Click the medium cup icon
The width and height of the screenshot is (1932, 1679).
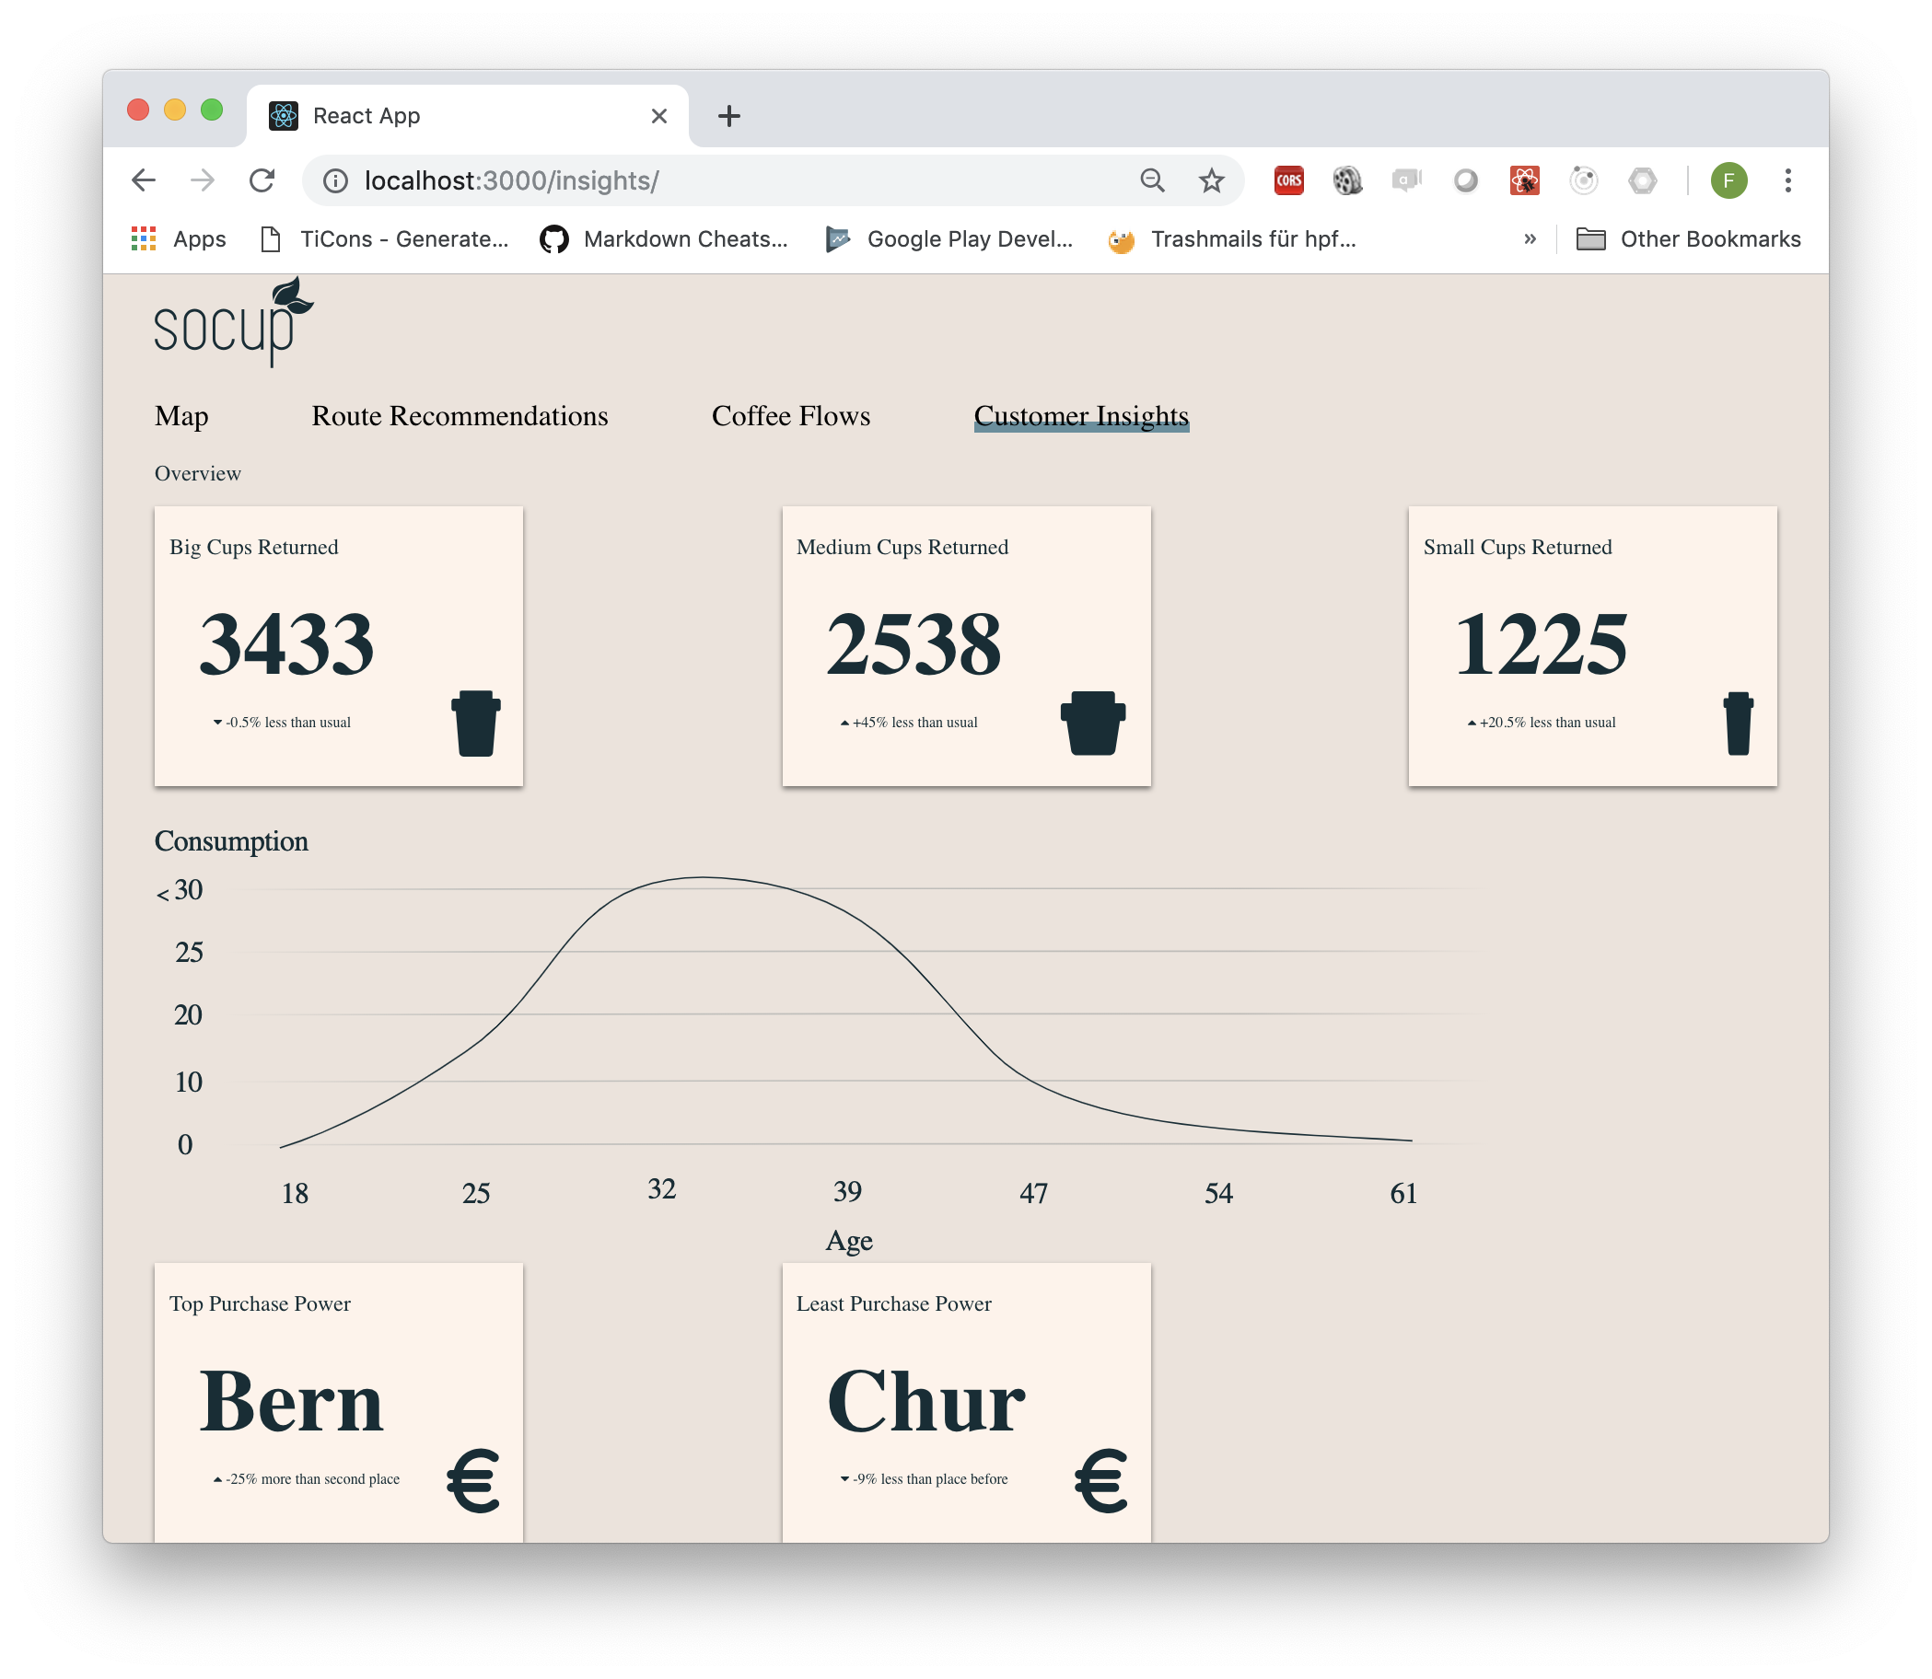[x=1092, y=724]
